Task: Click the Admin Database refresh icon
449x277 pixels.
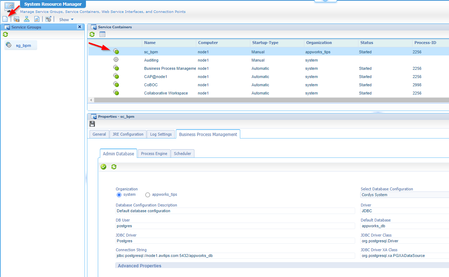Action: [114, 167]
